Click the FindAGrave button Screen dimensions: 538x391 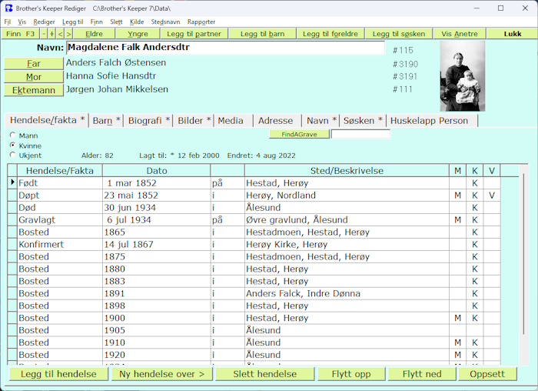tap(298, 134)
